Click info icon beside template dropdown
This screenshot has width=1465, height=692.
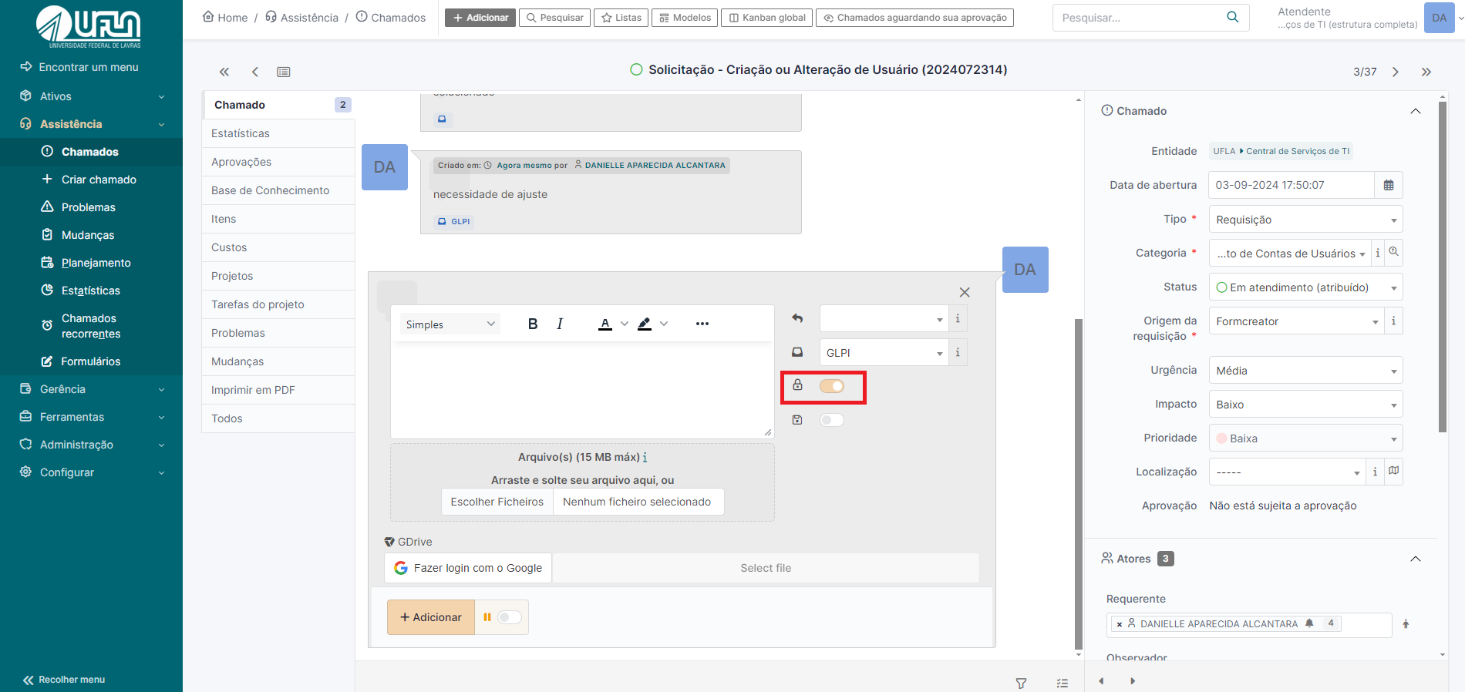coord(958,318)
